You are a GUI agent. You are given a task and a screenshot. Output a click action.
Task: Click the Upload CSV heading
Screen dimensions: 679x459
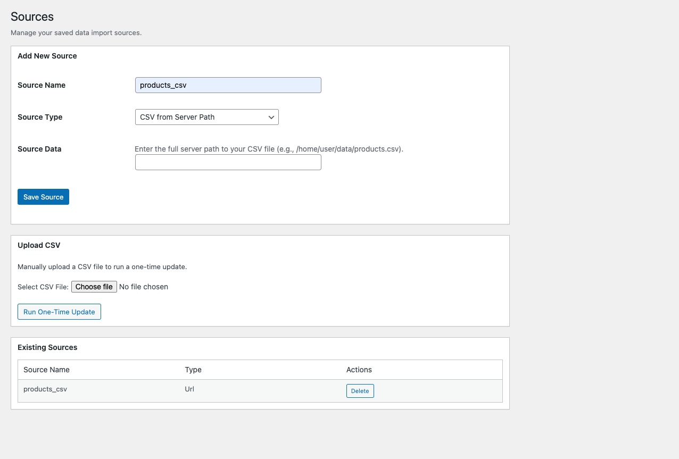point(39,245)
